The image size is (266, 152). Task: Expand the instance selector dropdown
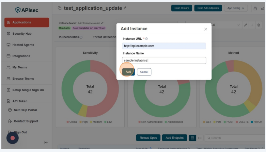[238, 25]
